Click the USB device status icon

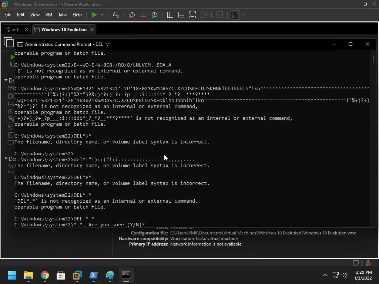pos(368,263)
